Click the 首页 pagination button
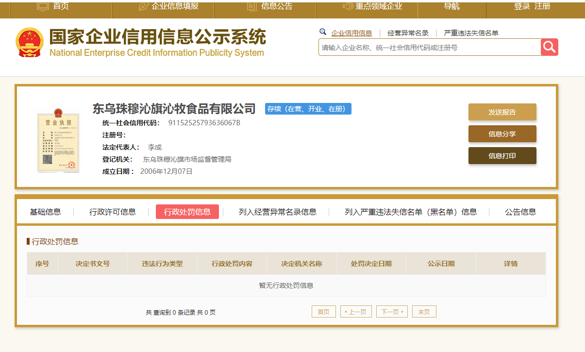585x352 pixels. 324,312
